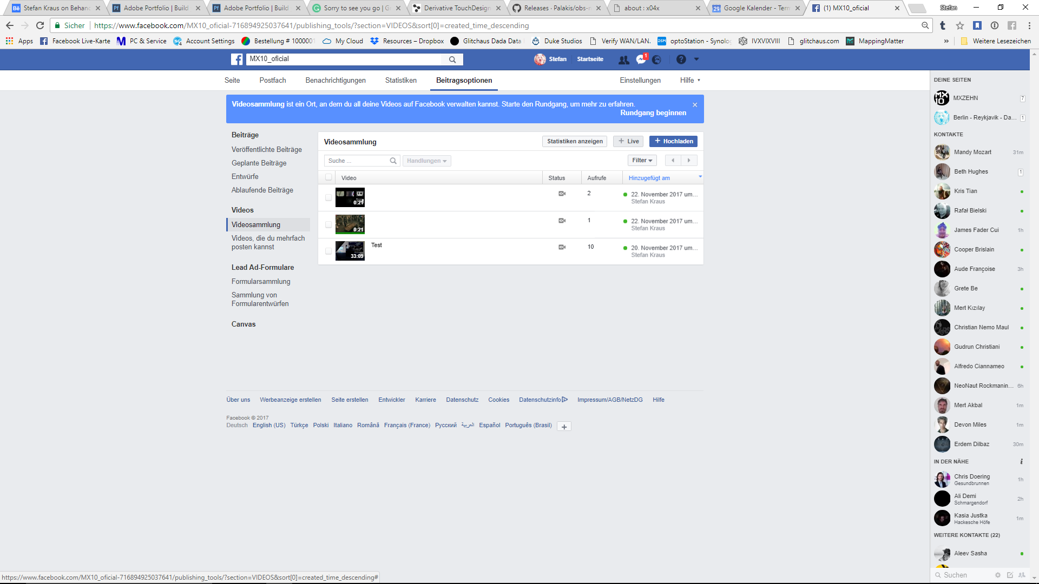
Task: Open the Hilfe dropdown menu
Action: [x=690, y=81]
